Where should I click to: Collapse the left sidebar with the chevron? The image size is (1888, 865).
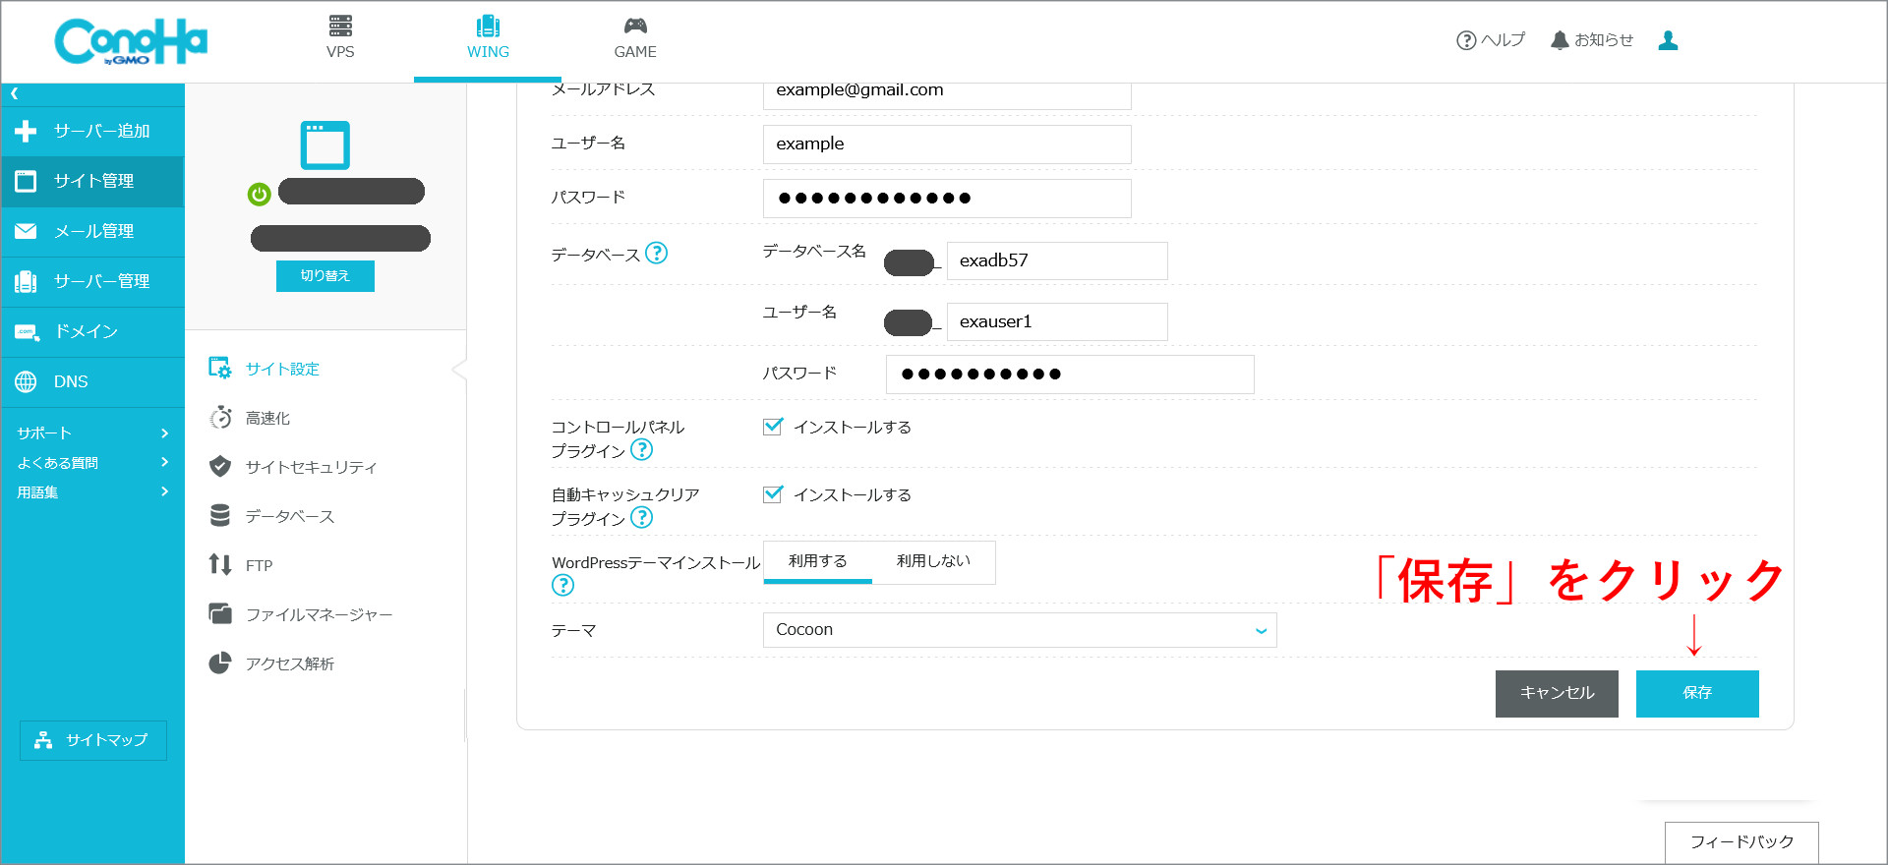click(15, 94)
